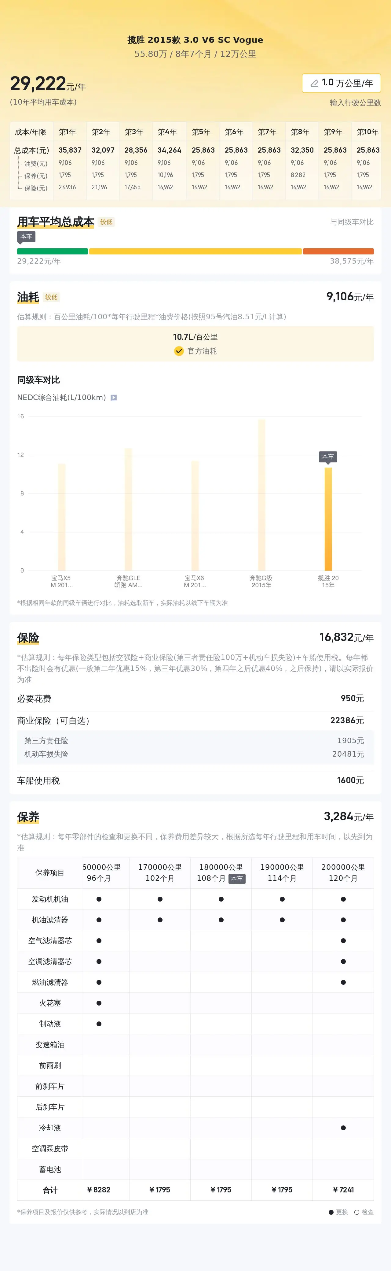
Task: Click the ¥7241 total in 合计 row
Action: tap(343, 1190)
